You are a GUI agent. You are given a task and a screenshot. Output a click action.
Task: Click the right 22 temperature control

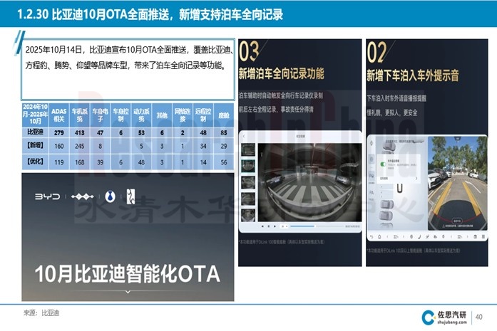coord(459,237)
